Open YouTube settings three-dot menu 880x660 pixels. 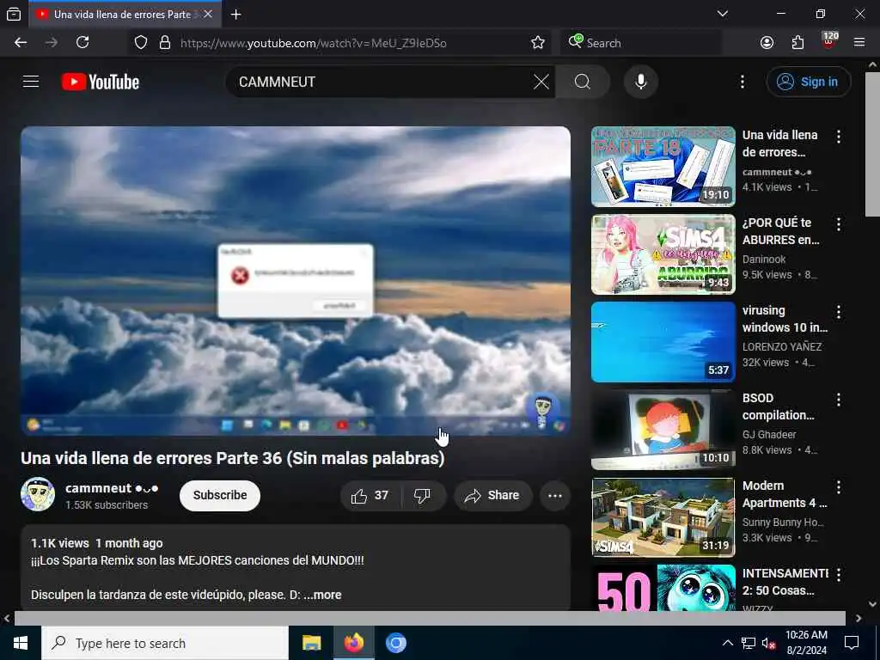(742, 82)
